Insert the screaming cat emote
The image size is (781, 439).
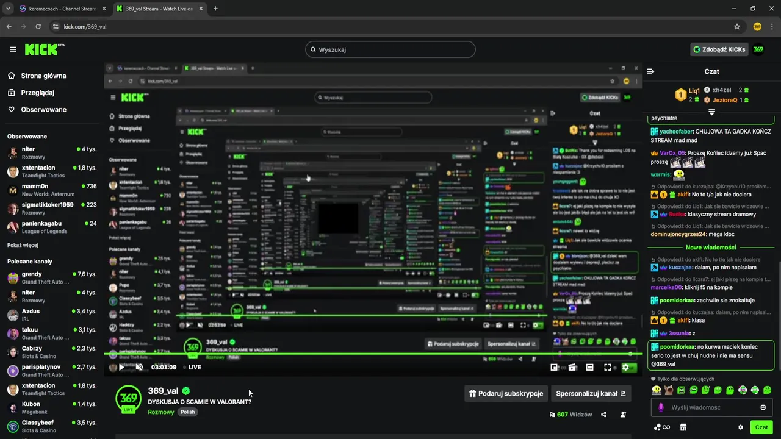coord(669,390)
